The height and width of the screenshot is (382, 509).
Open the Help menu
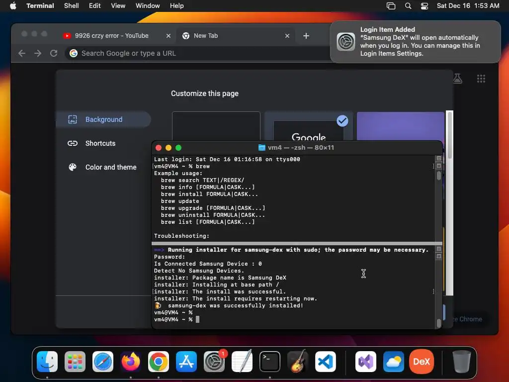(177, 5)
